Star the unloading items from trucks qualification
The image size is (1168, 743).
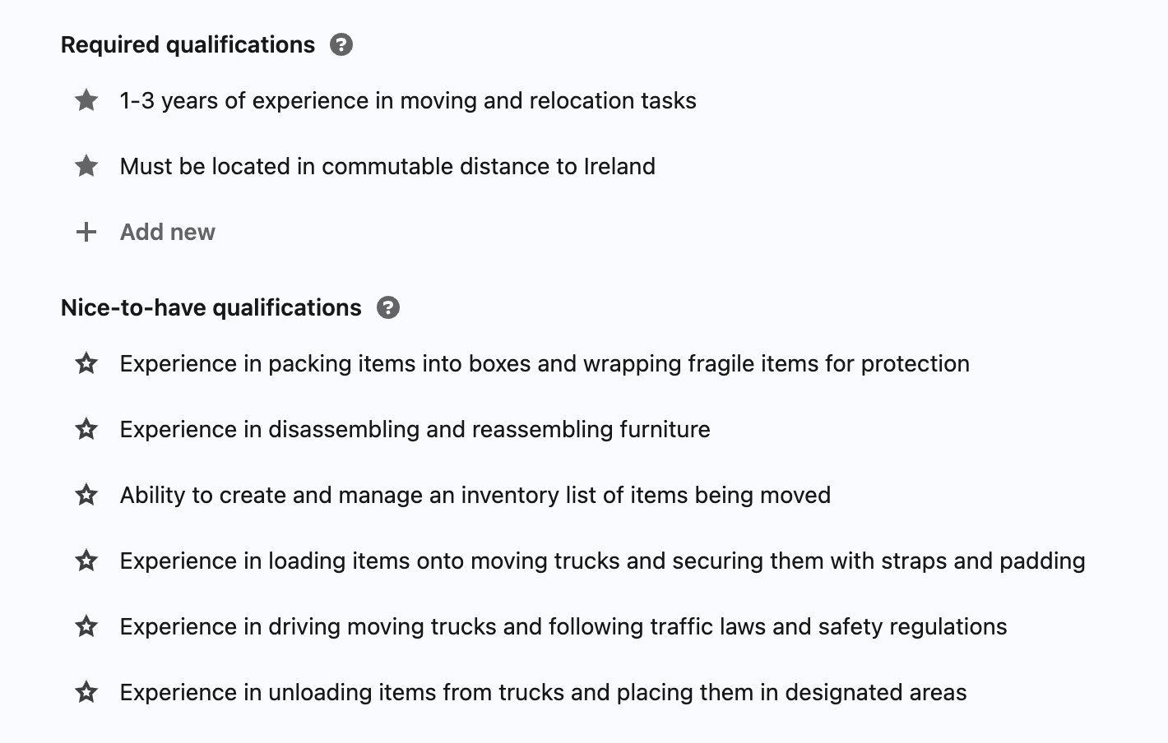tap(86, 692)
